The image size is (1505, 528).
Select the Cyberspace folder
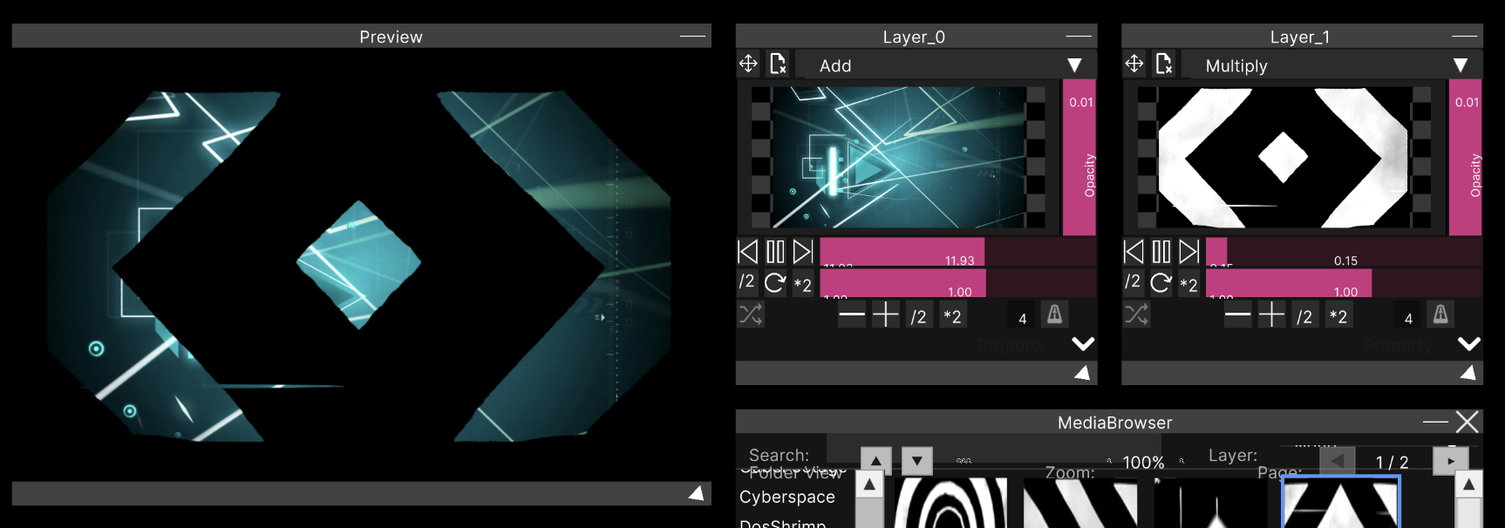point(787,497)
